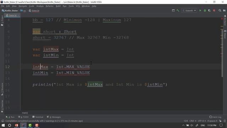Toggle tool window bars icon in status bar
This screenshot has height=128, width=227.
click(x=3, y=121)
